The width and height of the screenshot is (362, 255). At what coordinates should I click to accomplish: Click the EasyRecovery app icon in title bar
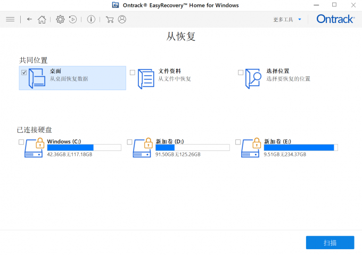tap(116, 5)
